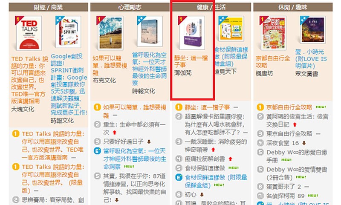This screenshot has height=205, width=341.
Task: Click the SPRINT book cover image
Action: [x=69, y=32]
